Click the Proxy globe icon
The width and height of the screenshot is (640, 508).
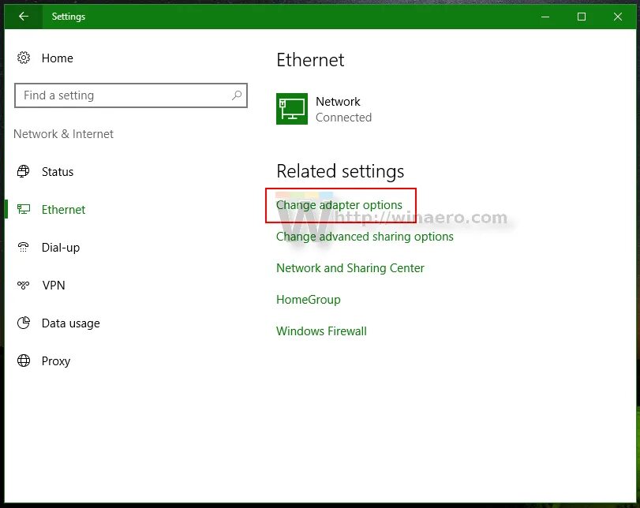pos(23,360)
